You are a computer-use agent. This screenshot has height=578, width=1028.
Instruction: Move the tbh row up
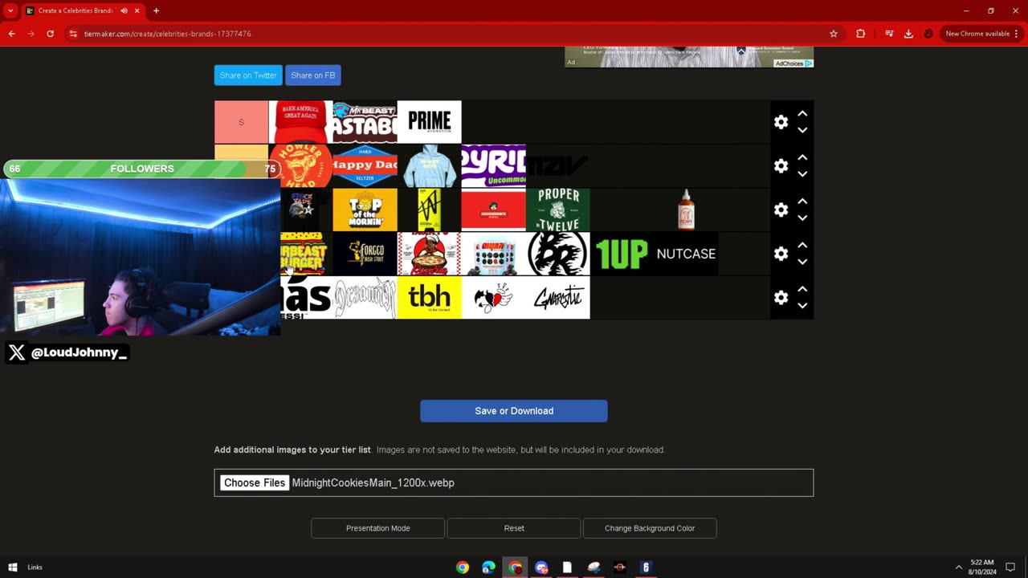point(802,290)
